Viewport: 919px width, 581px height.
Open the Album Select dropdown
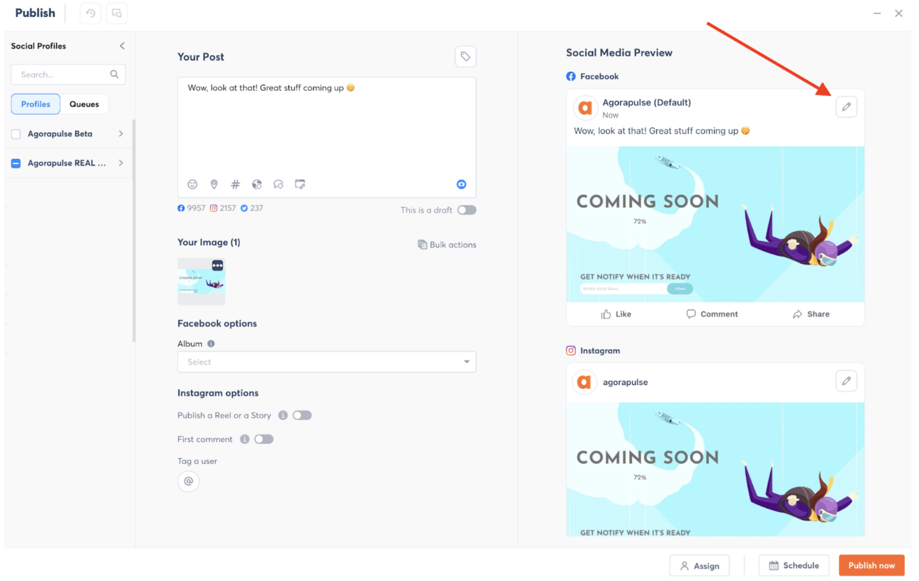pyautogui.click(x=327, y=362)
